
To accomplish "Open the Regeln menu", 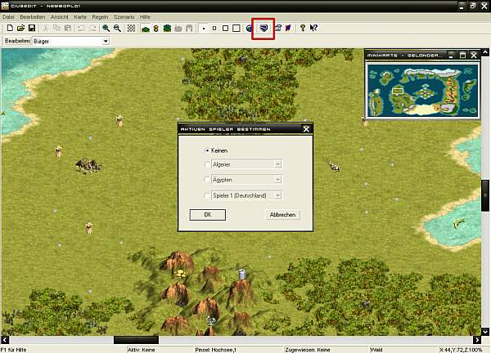I will point(100,17).
